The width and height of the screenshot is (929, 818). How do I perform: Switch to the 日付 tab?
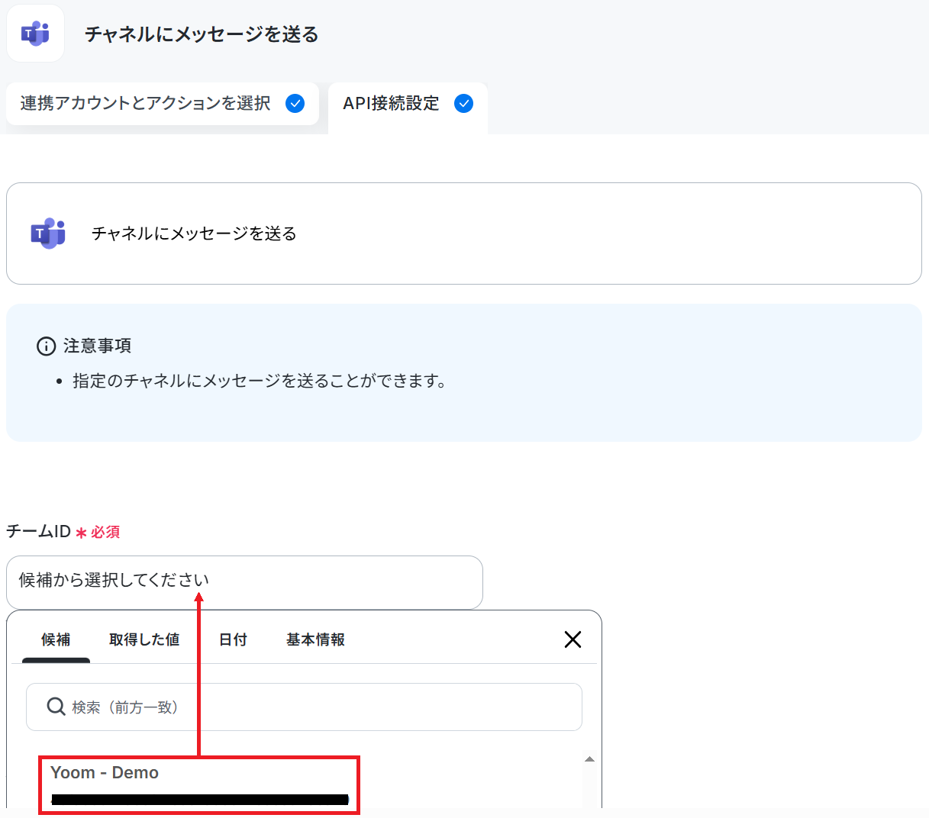[x=233, y=639]
